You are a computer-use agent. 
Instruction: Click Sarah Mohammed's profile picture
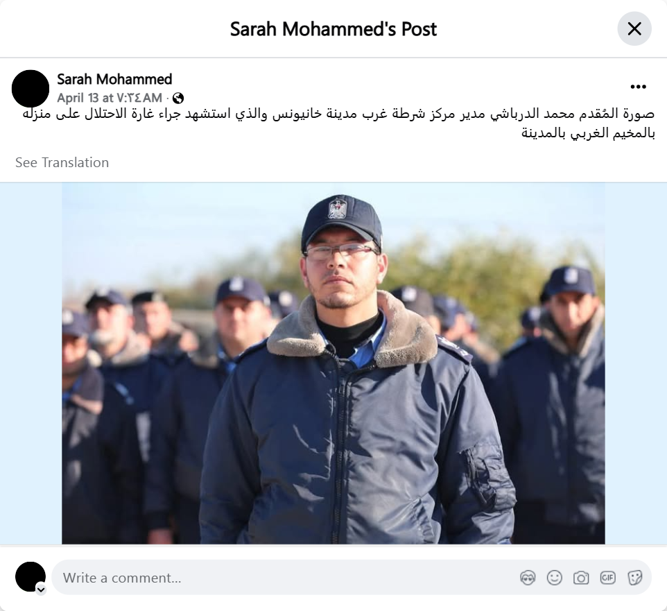click(31, 89)
